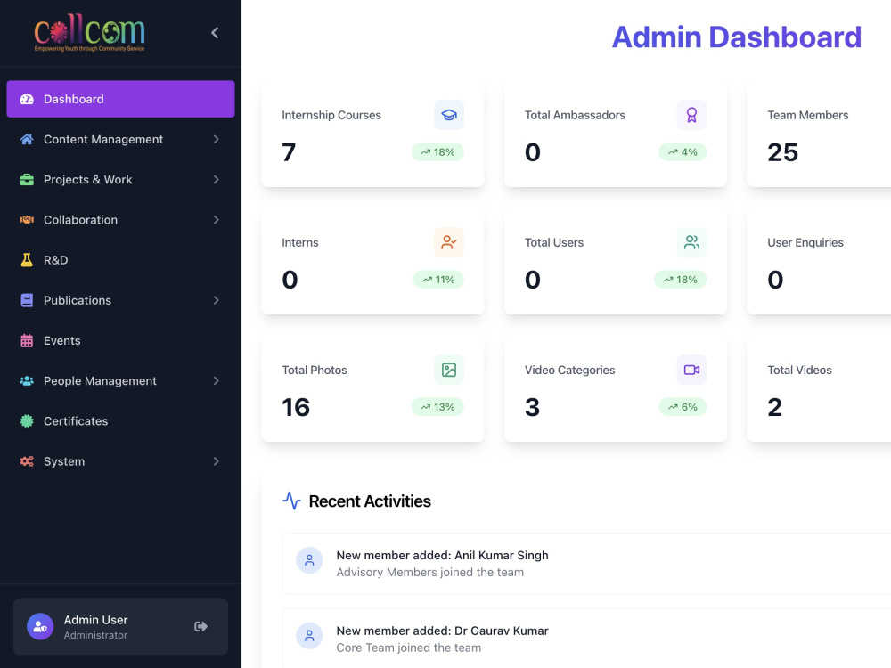Viewport: 891px width, 668px height.
Task: Click the 18% badge on Internship Courses
Action: 437,152
